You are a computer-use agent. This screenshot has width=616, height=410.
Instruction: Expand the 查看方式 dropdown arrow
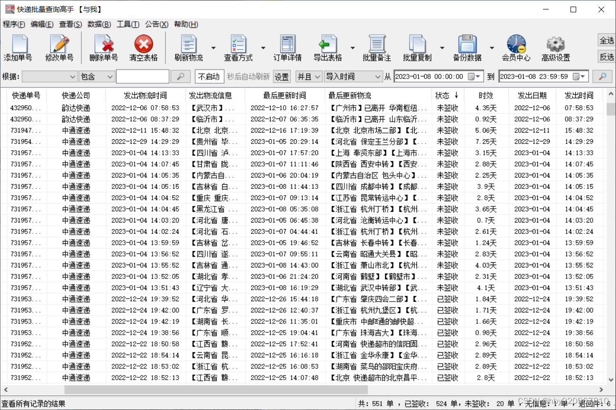(263, 48)
